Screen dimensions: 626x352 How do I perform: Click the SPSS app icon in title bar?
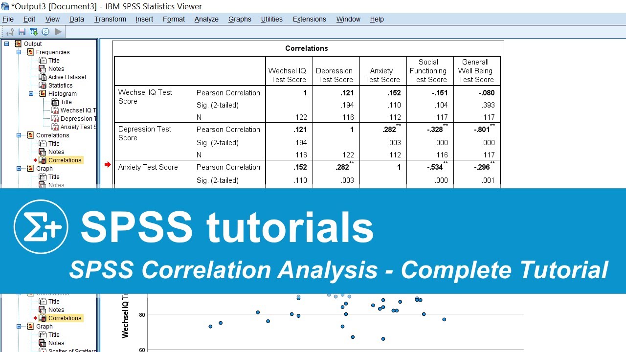(5, 6)
